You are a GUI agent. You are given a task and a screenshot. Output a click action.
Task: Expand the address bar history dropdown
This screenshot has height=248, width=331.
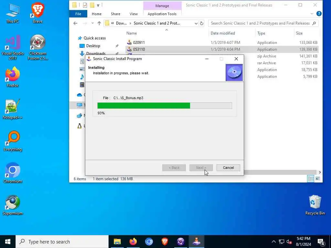point(196,23)
